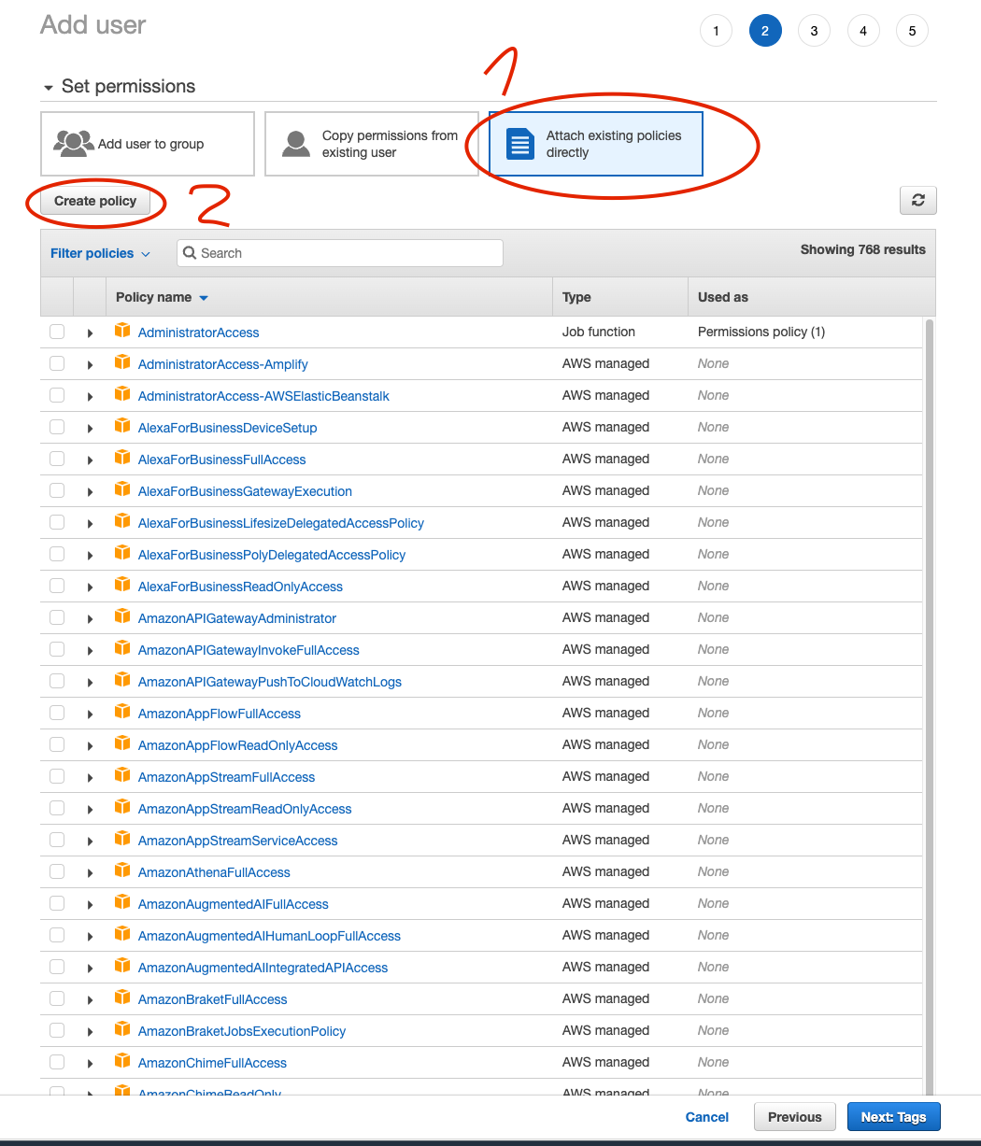Click the orange box icon beside AdministratorAccess

coord(121,331)
